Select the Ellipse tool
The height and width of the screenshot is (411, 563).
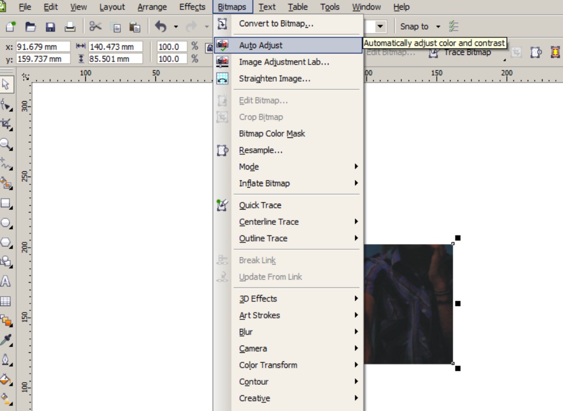(x=6, y=222)
